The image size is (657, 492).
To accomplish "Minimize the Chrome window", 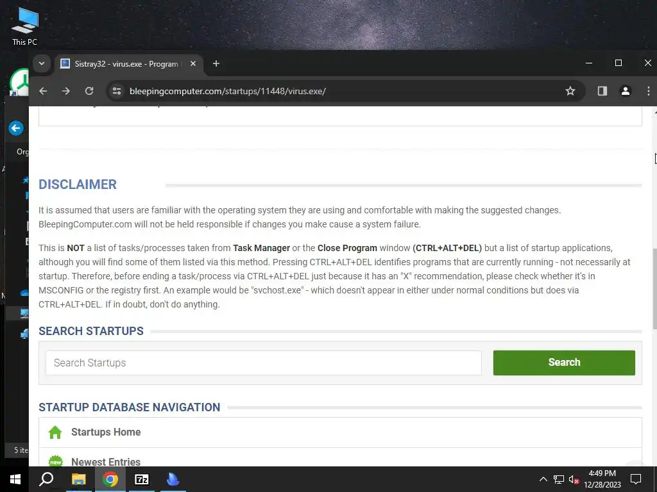I will [589, 63].
